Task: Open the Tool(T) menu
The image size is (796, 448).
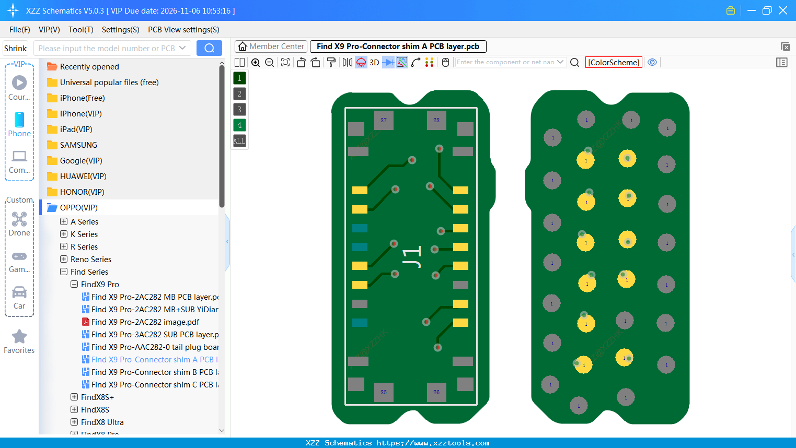Action: click(x=80, y=30)
